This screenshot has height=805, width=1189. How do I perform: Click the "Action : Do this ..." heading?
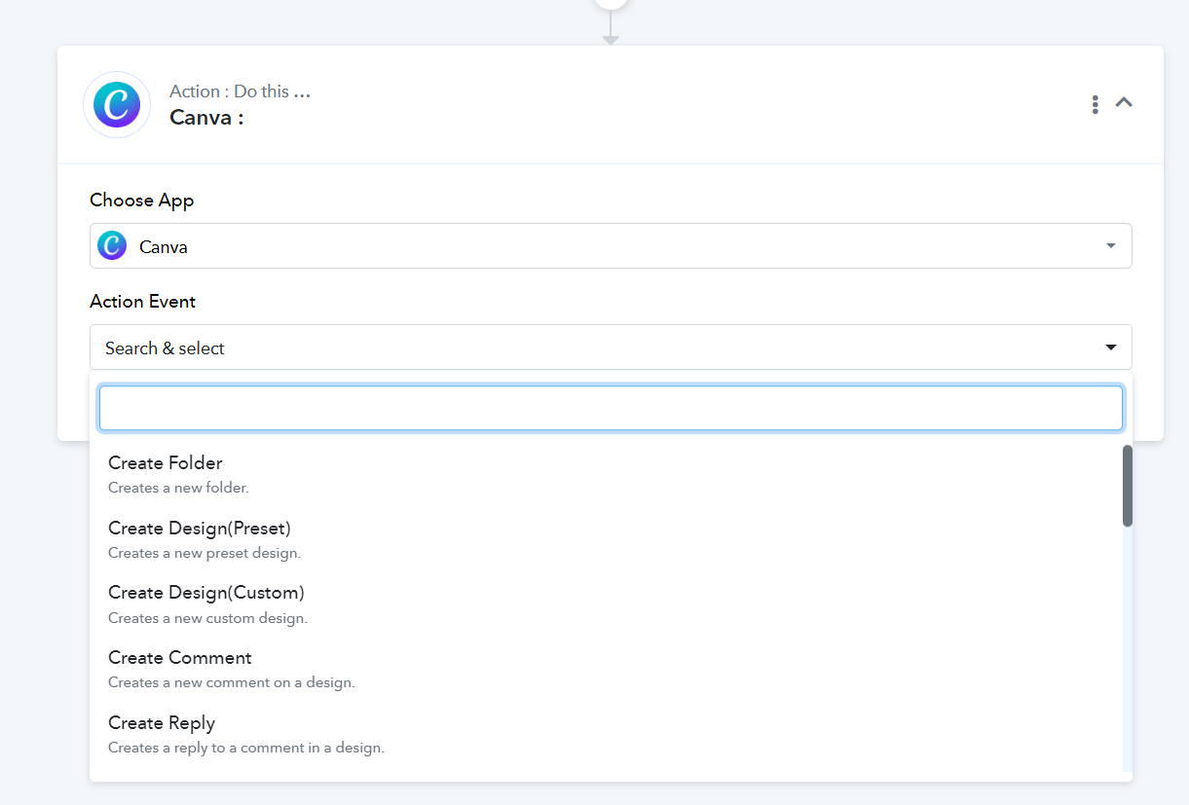point(240,91)
